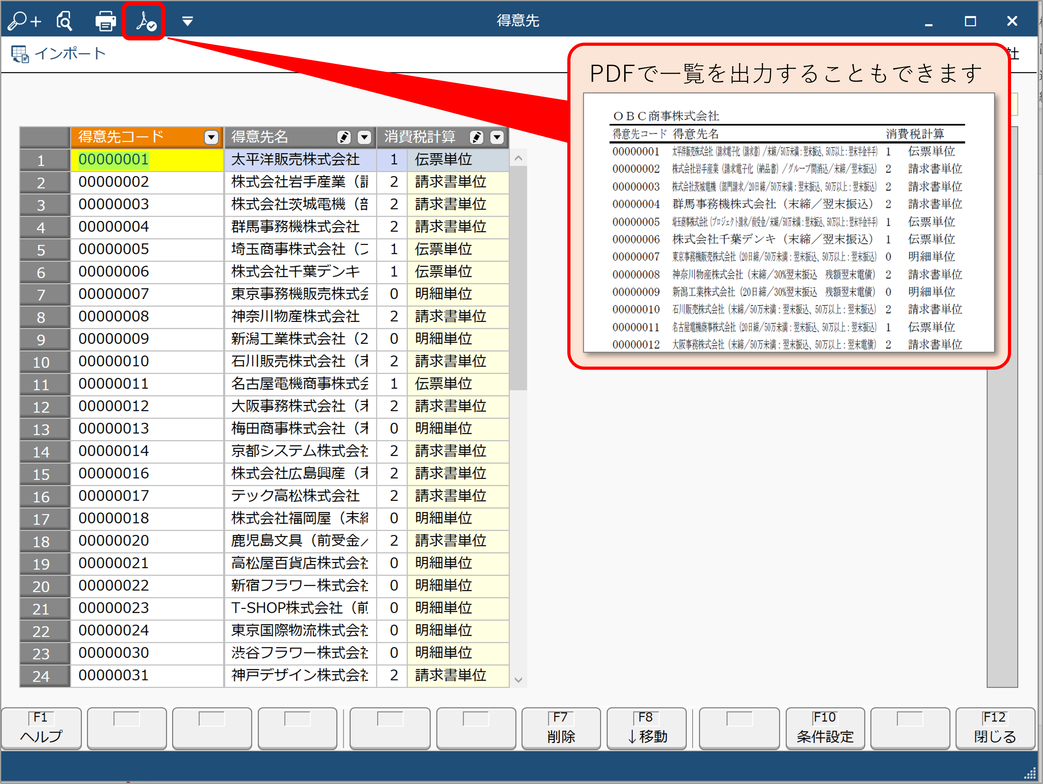Click the grid vertical scrollbar thumb
1043x784 pixels.
coord(518,278)
